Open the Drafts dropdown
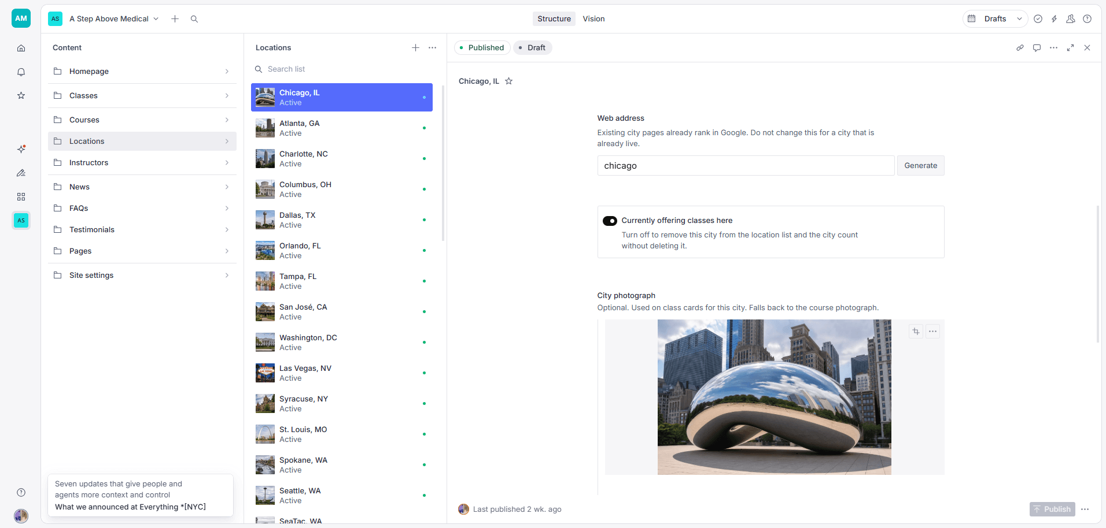This screenshot has width=1106, height=528. click(x=995, y=19)
